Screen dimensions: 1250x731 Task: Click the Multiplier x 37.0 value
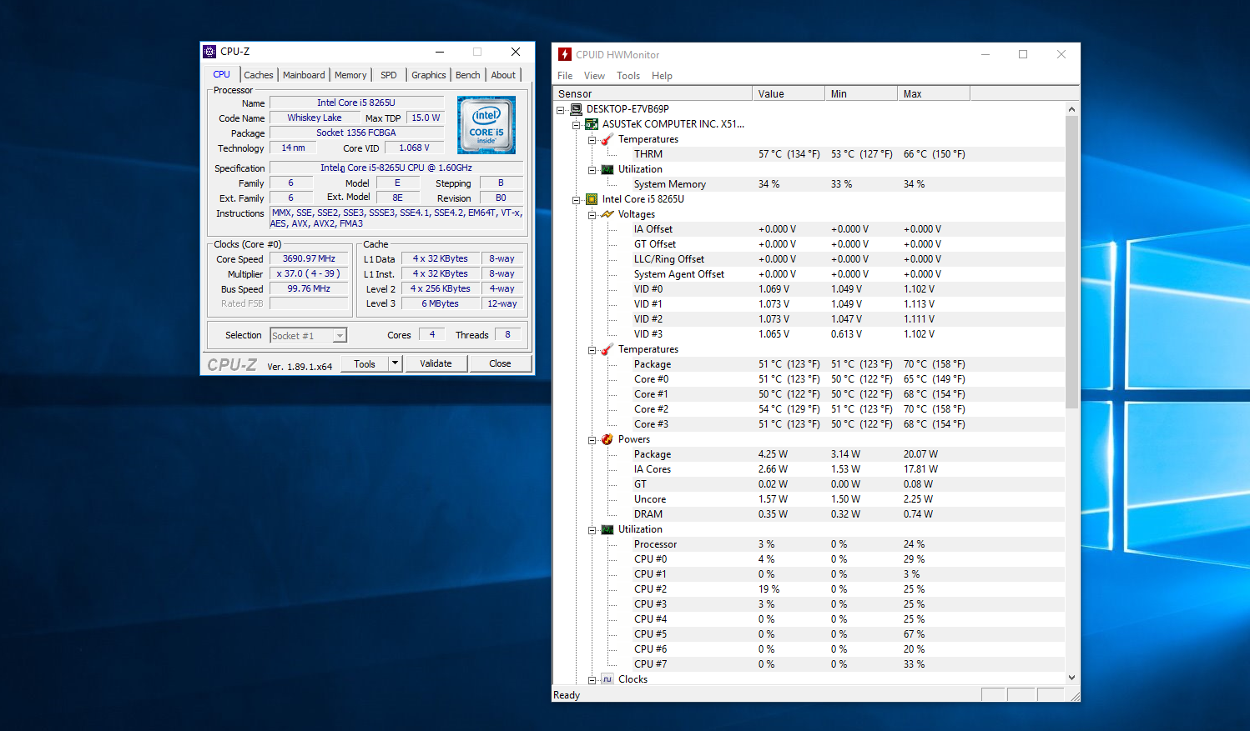[309, 273]
